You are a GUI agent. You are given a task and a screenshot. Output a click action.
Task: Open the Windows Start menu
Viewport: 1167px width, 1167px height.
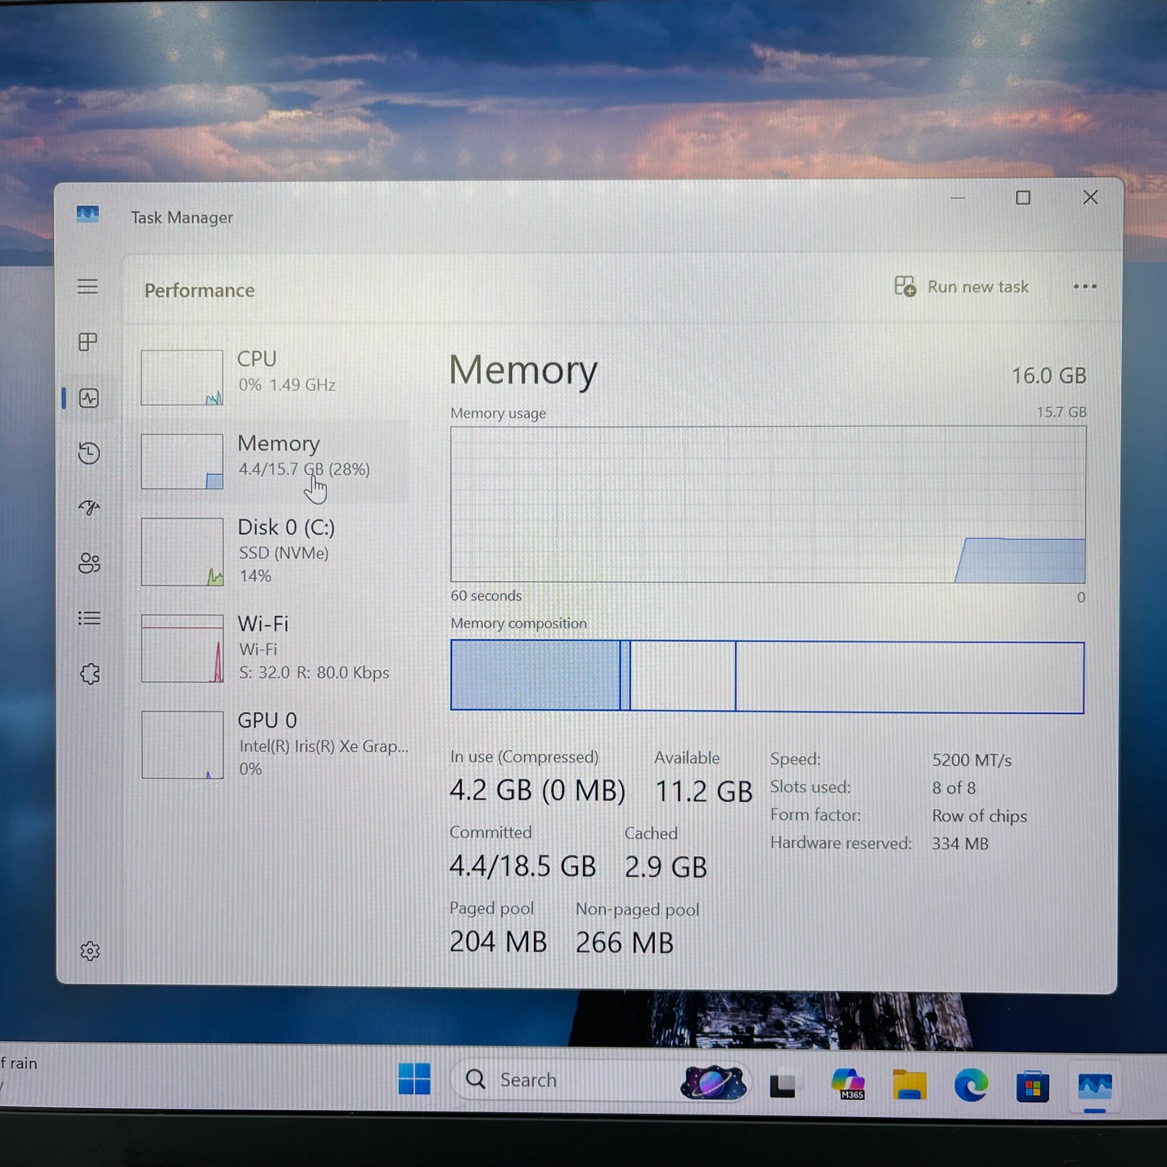point(414,1080)
